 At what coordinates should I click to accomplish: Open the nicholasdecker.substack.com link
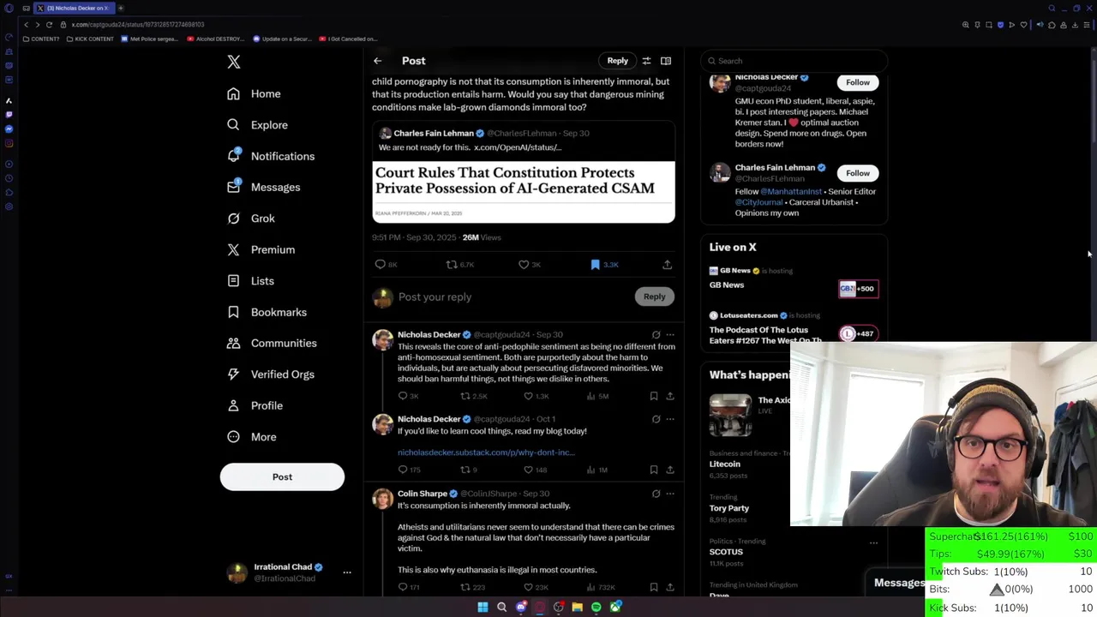(486, 452)
